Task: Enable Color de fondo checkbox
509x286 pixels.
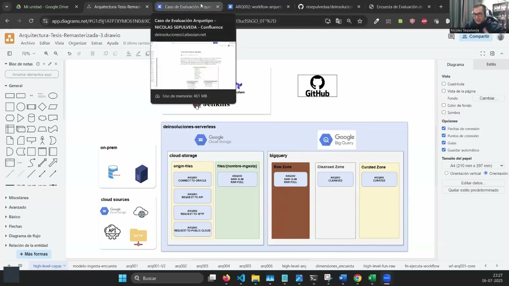Action: coord(444,105)
